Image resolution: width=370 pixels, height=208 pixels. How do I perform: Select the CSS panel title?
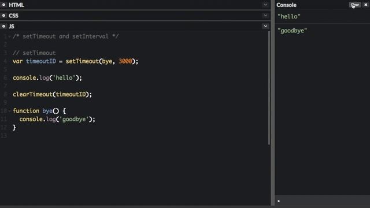13,16
